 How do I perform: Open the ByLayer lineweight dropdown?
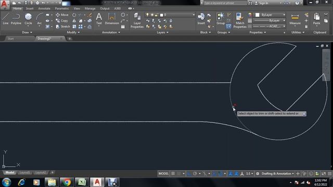270,21
